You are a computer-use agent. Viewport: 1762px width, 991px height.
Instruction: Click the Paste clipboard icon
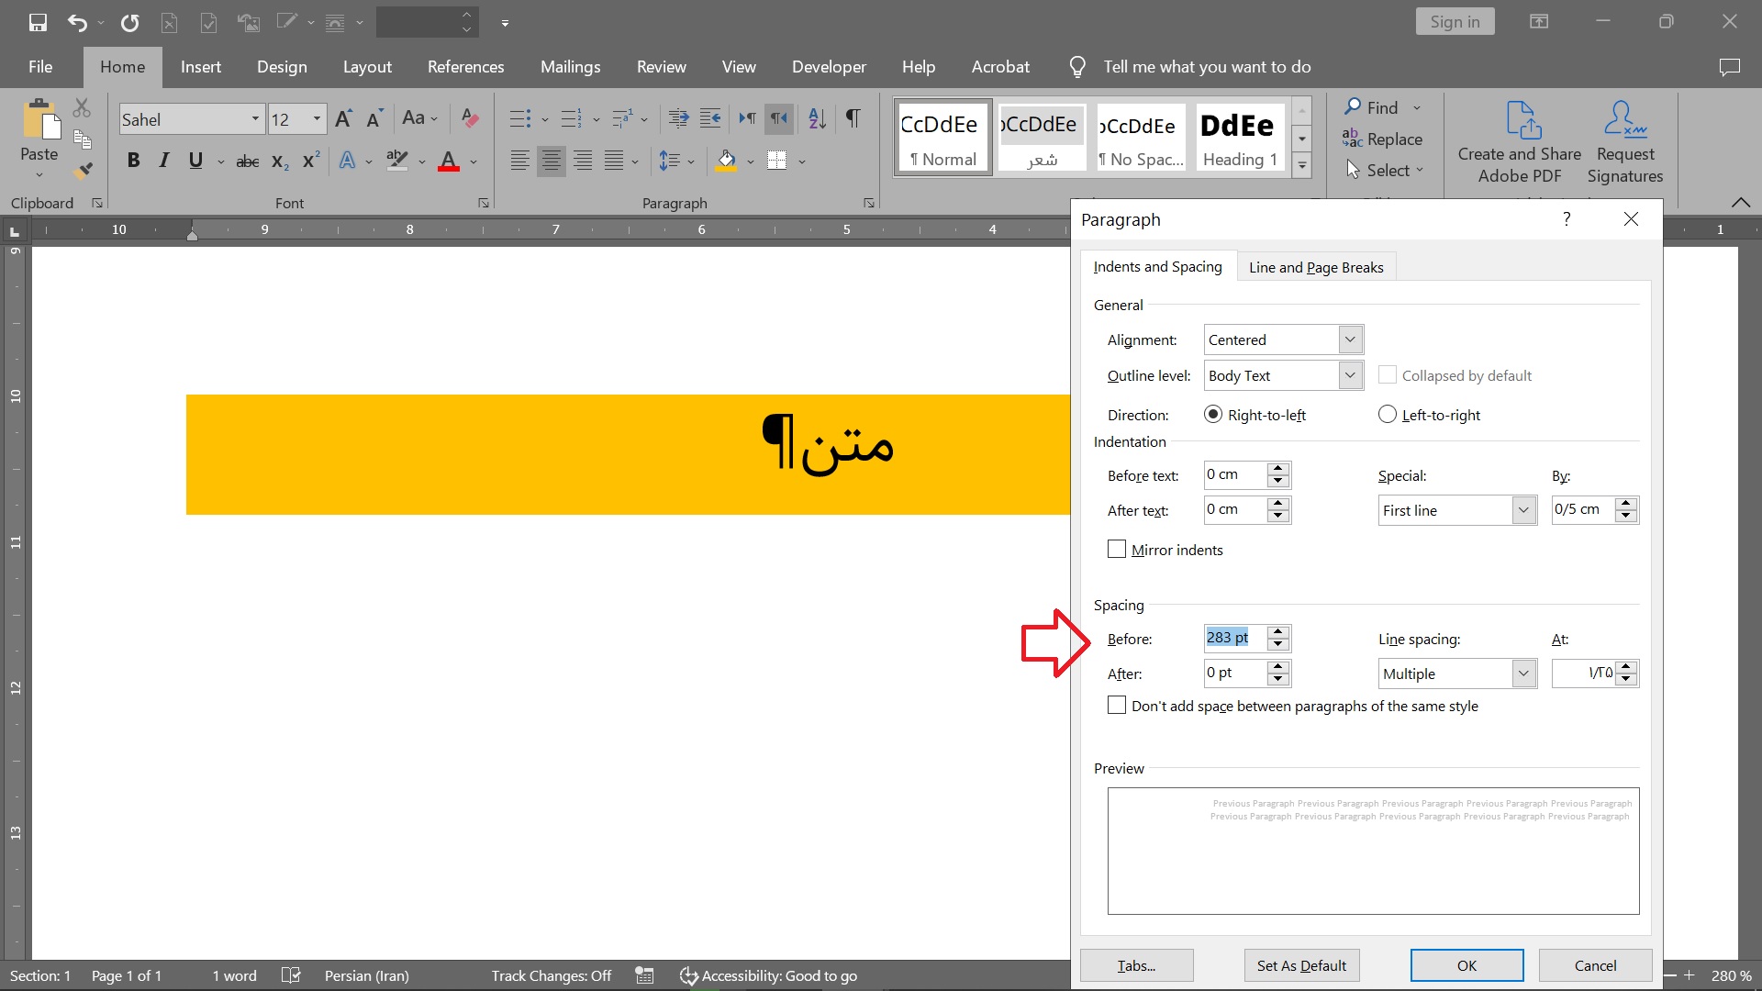(39, 119)
